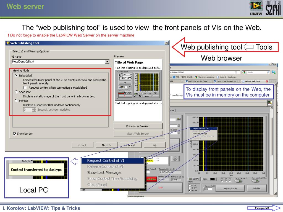This screenshot has width=283, height=212.
Task: Click the preview thumbnail of the VI front panel
Action: tap(138, 85)
